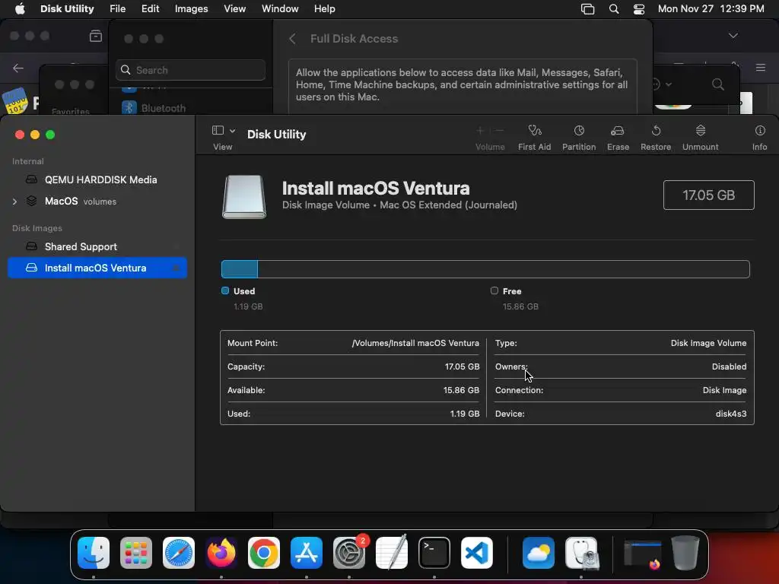Open the Partition tool

pos(579,138)
